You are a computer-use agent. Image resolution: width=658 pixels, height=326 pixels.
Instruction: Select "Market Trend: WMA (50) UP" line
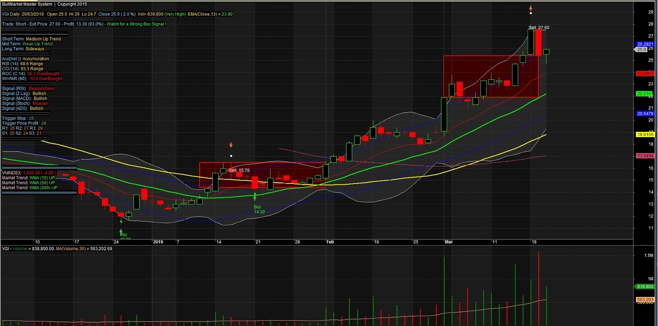click(28, 183)
